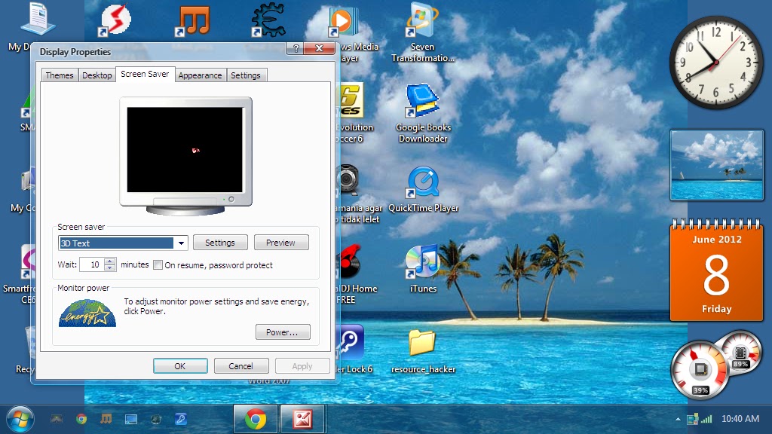Select the iTunes desktop icon
The height and width of the screenshot is (434, 772).
[x=423, y=269]
